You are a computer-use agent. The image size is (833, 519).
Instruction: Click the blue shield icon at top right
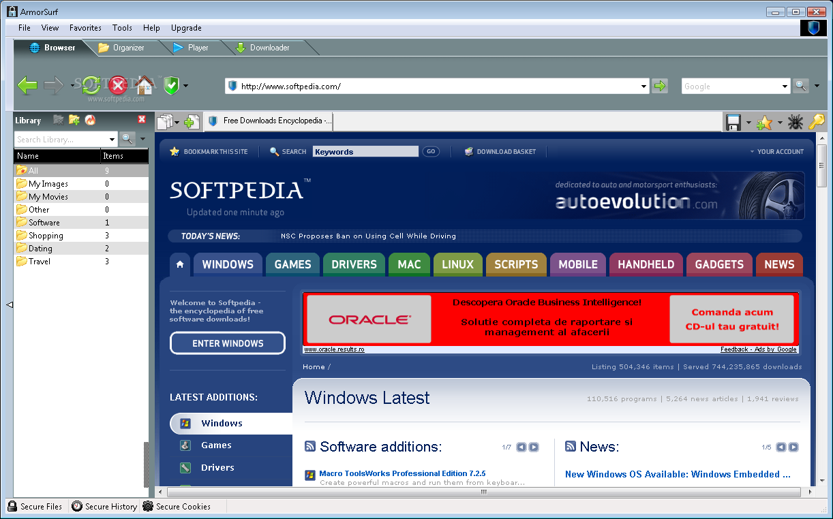[813, 28]
